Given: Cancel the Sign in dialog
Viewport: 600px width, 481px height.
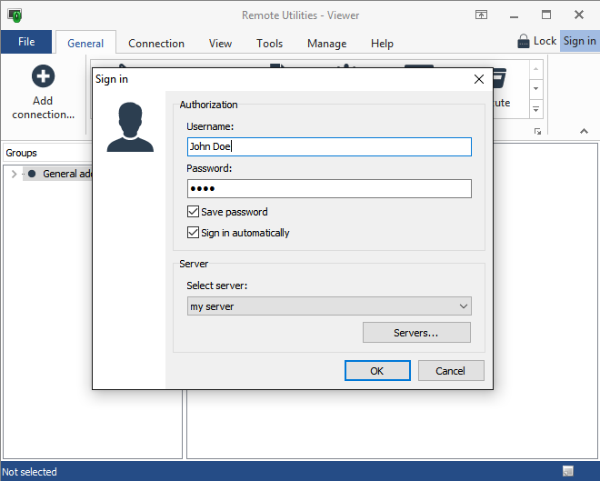Looking at the screenshot, I should click(451, 370).
